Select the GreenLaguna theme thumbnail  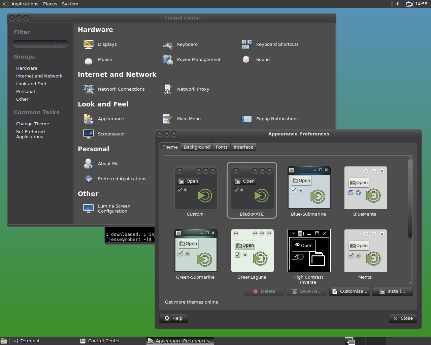pos(252,251)
